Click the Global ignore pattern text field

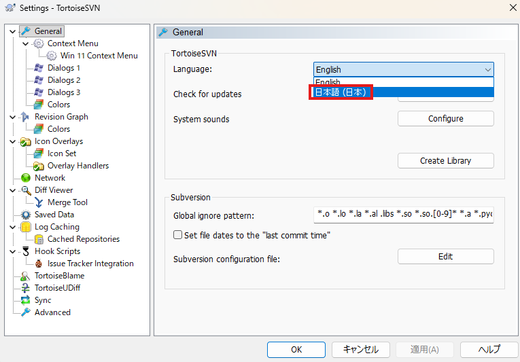pos(404,215)
